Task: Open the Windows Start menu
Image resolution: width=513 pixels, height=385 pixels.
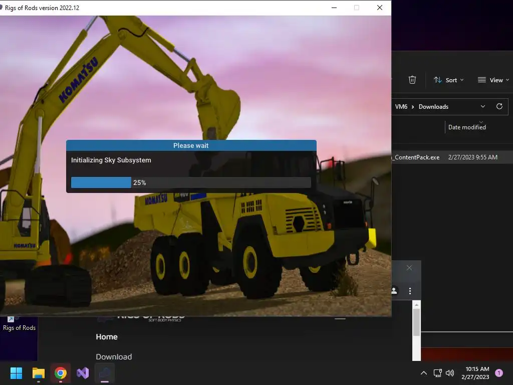Action: (x=16, y=373)
